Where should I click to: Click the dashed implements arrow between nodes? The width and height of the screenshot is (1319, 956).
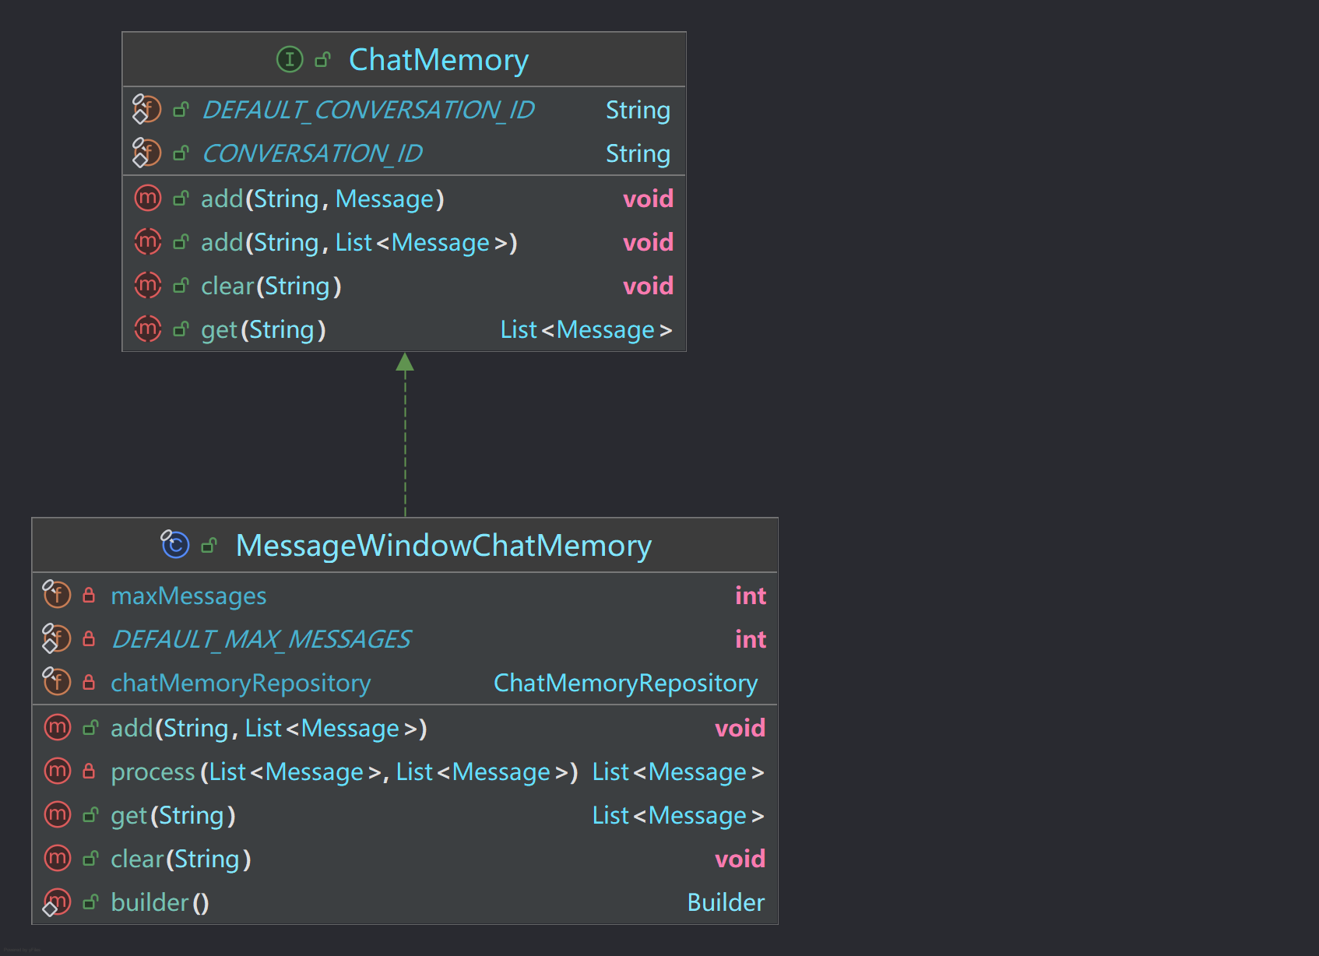click(x=405, y=436)
